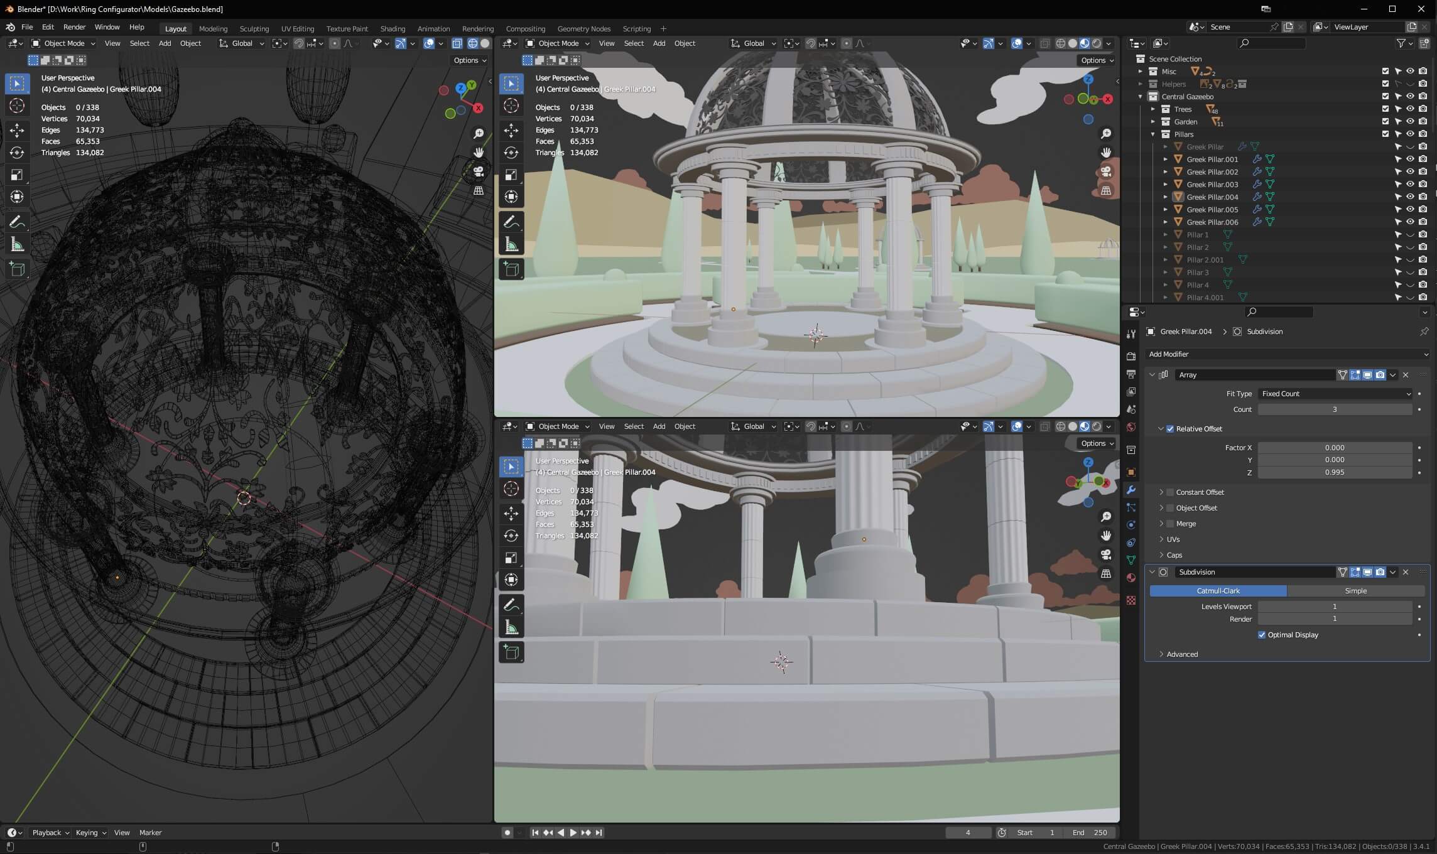Screen dimensions: 1437x854
Task: Click the outliner filter funnel icon
Action: [1401, 43]
